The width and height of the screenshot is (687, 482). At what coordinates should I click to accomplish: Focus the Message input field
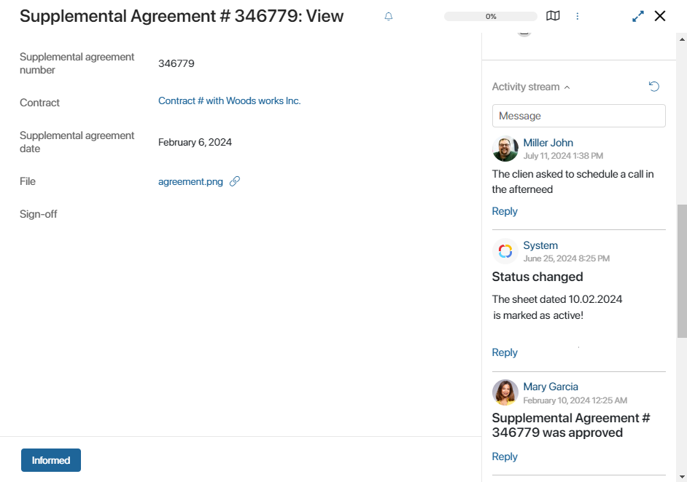(x=579, y=116)
